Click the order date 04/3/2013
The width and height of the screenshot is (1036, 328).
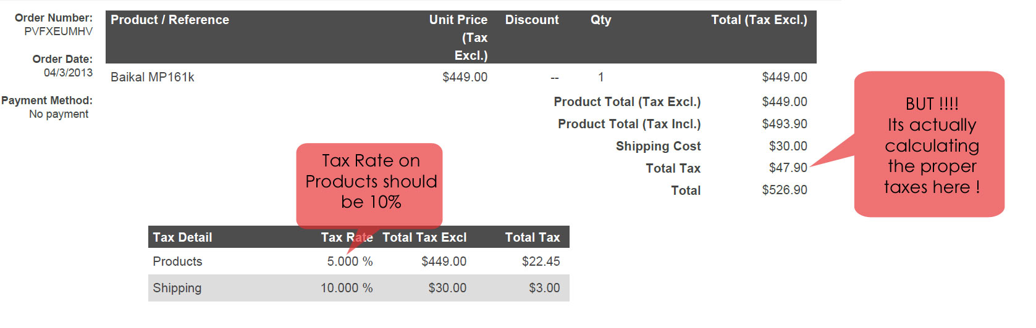pyautogui.click(x=68, y=73)
